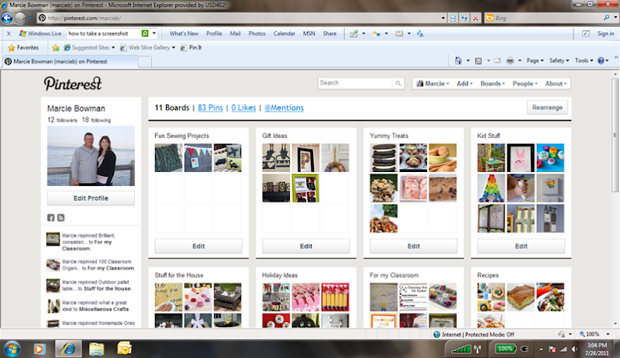Expand the About dropdown menu
The height and width of the screenshot is (358, 620).
tap(556, 84)
